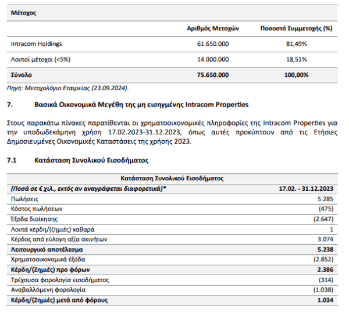This screenshot has height=324, width=349.
Task: Select the 'Ποσοστό Συμμετοχής (%)' column header
Action: [x=296, y=29]
